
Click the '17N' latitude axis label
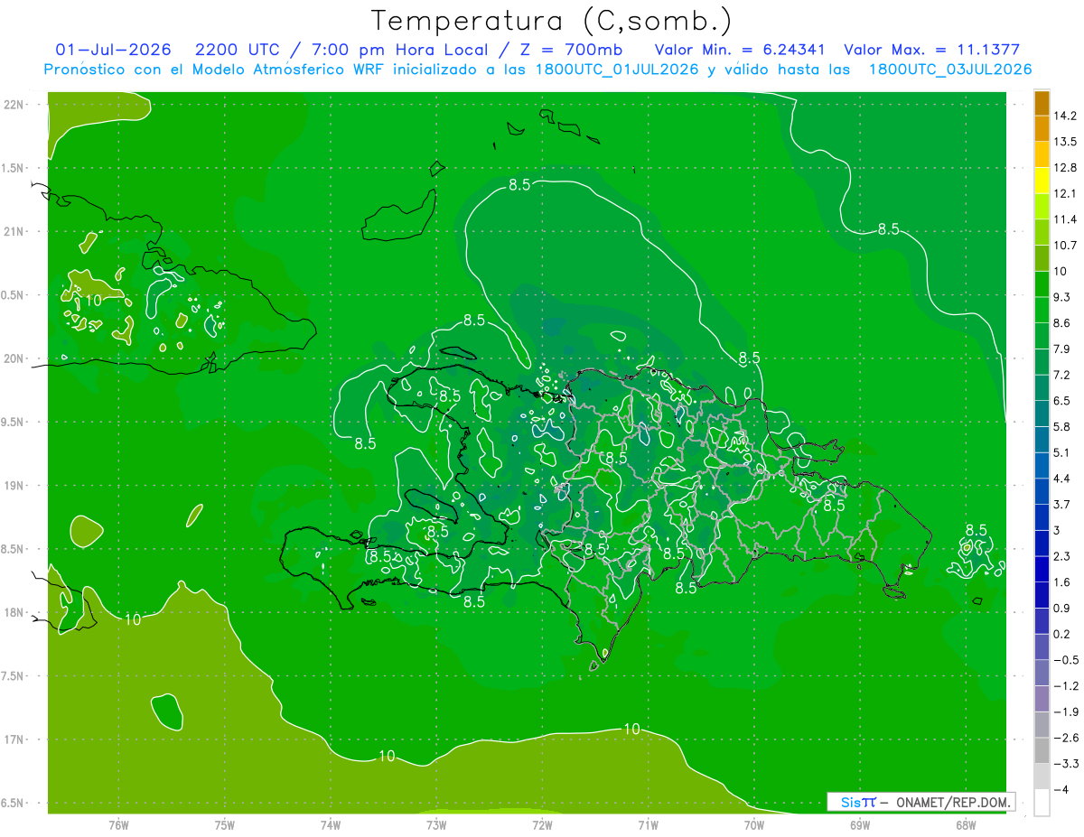14,739
